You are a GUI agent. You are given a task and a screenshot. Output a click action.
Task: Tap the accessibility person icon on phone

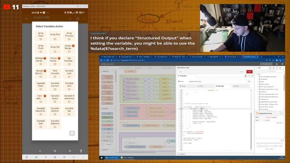point(81,151)
